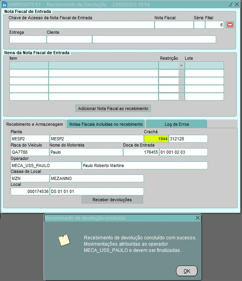Click the WMRD0070.61 window document icon
This screenshot has height=281, width=242.
tap(4, 4)
